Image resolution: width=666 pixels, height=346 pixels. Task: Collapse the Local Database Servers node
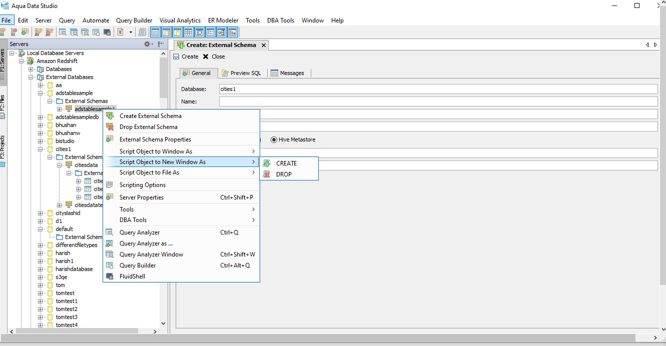12,53
